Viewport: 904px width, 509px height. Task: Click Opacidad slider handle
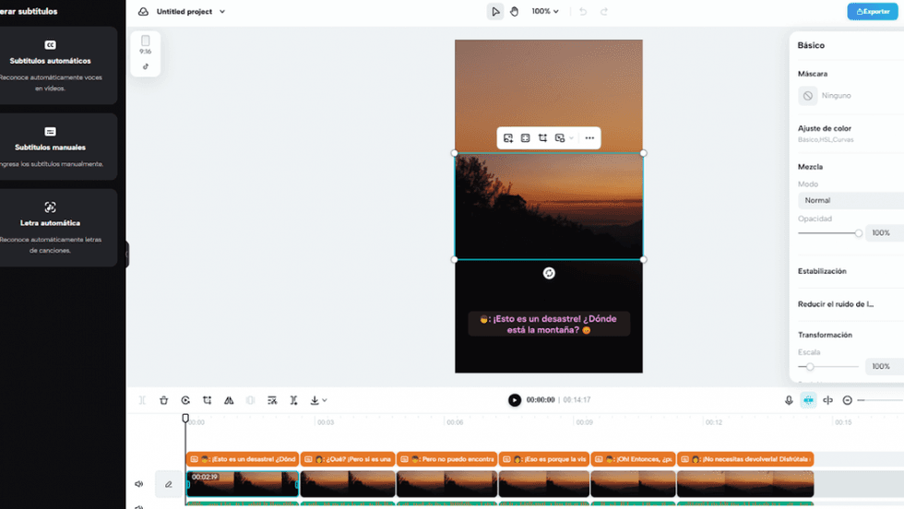859,233
